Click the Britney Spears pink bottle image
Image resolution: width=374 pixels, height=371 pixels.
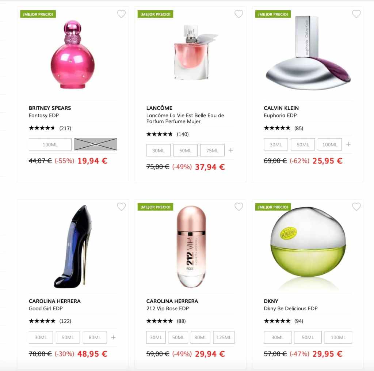coord(73,54)
